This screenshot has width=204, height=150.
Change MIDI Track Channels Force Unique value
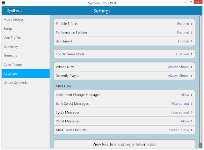coord(179,130)
